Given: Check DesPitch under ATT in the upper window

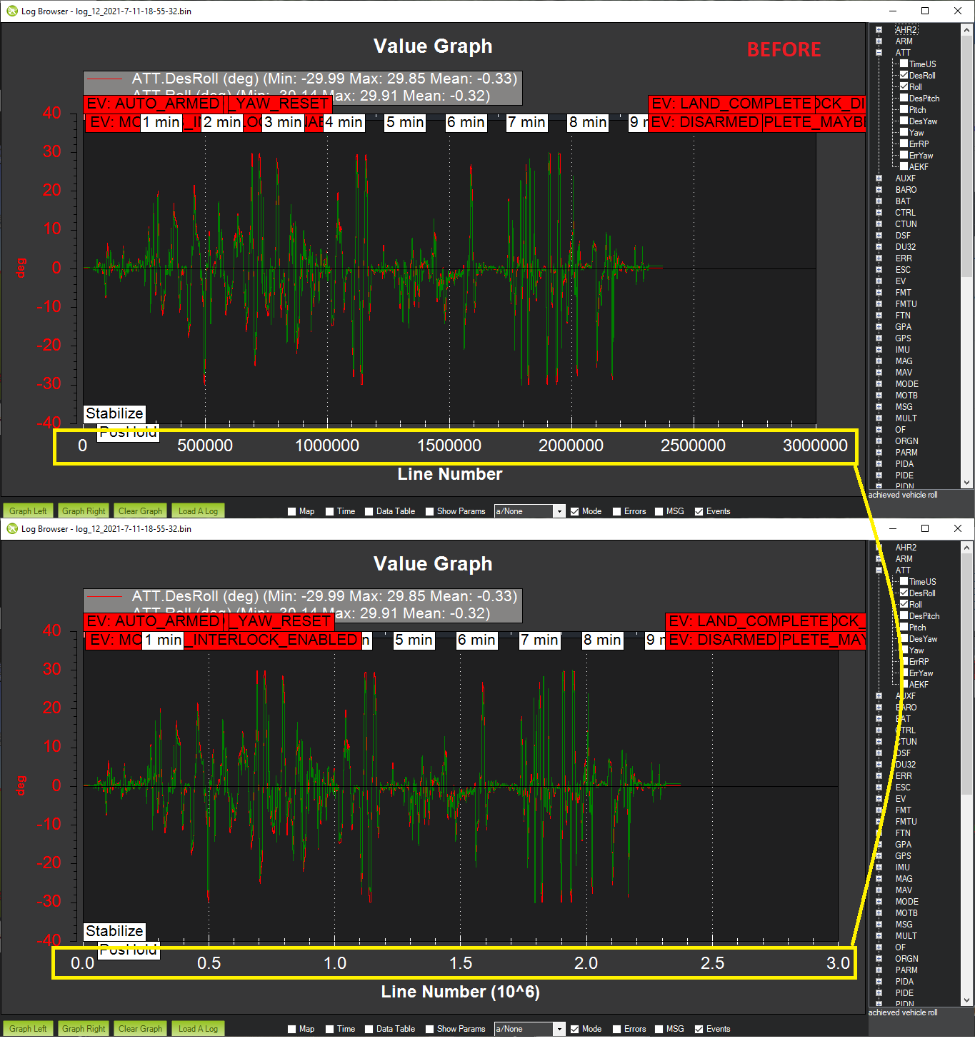Looking at the screenshot, I should point(904,98).
